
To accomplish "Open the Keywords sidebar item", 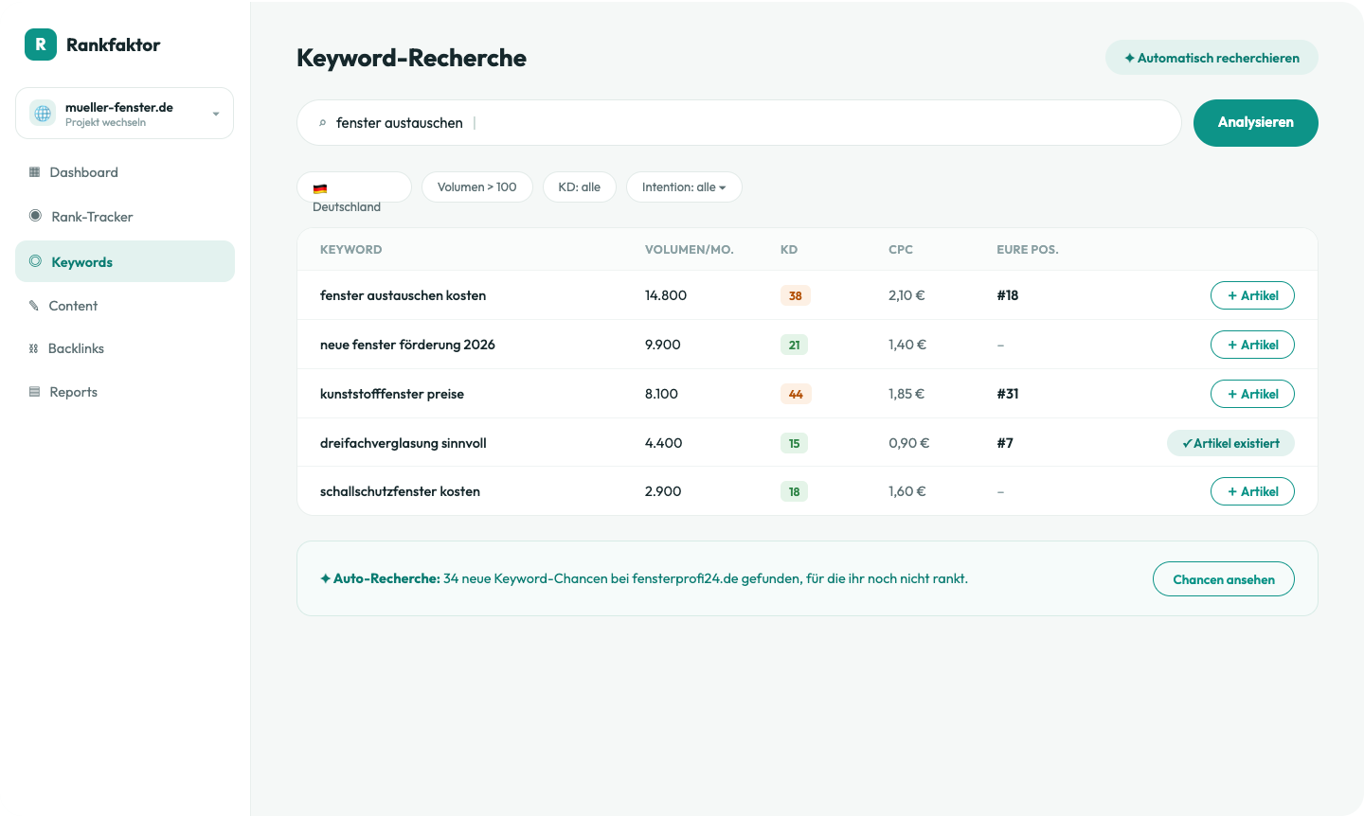I will click(125, 261).
